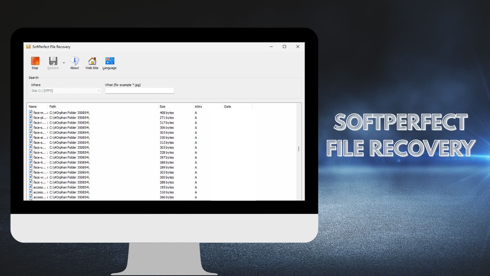Minimize the SoftPerfect File Recovery window
The width and height of the screenshot is (490, 276).
[271, 47]
